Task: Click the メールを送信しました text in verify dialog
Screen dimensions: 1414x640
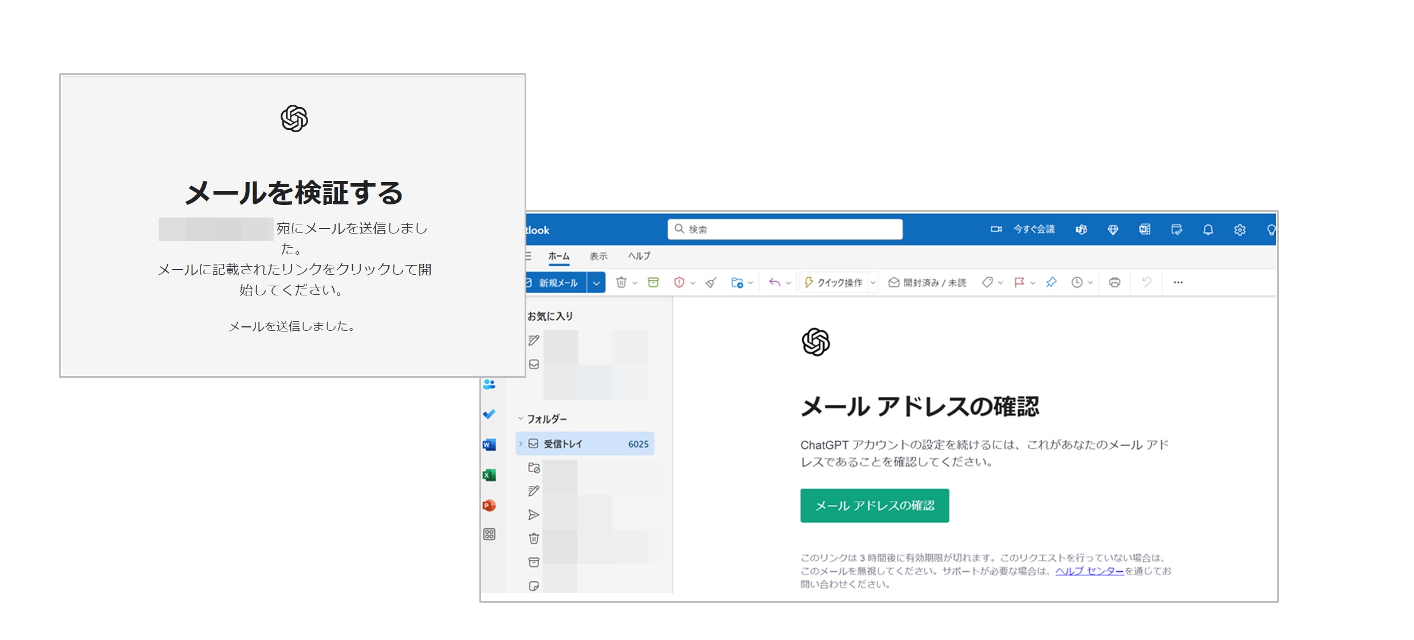Action: (x=292, y=326)
